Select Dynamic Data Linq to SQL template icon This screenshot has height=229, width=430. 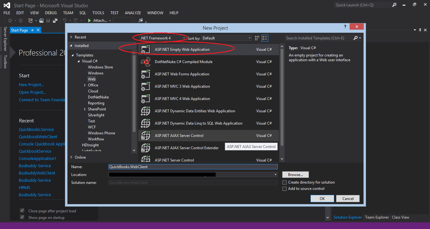[146, 123]
